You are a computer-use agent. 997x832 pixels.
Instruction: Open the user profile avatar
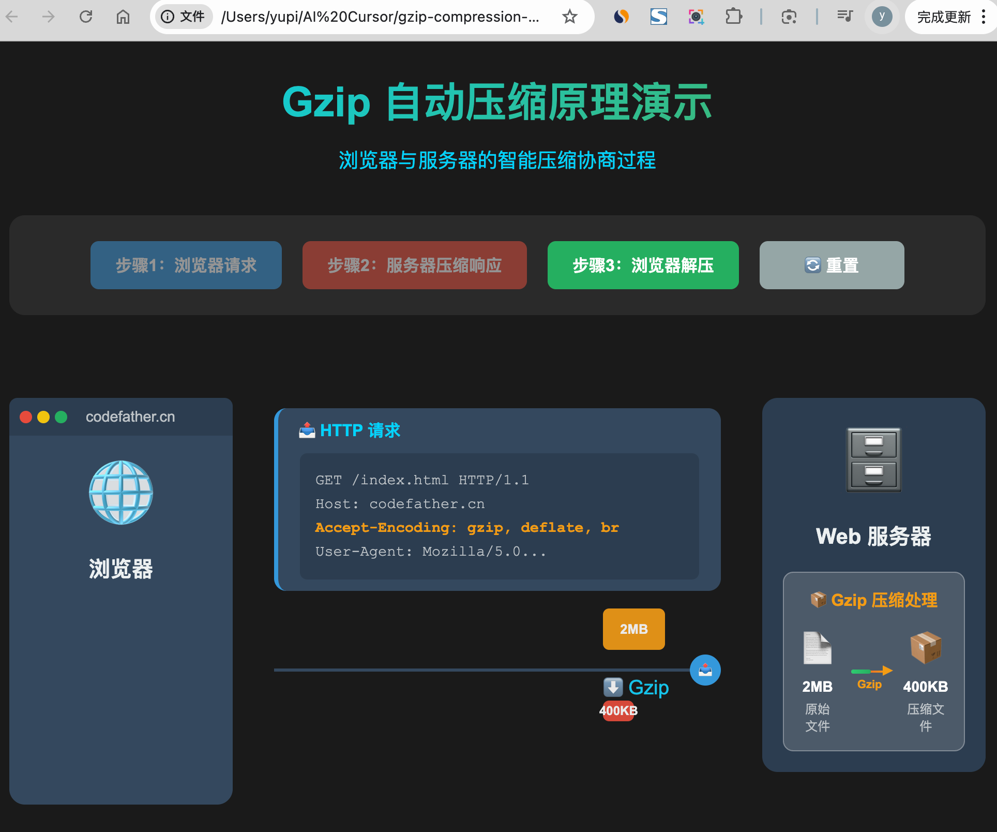click(882, 17)
